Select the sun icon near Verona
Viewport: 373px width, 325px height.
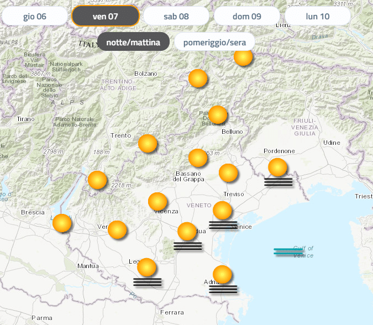tap(117, 229)
